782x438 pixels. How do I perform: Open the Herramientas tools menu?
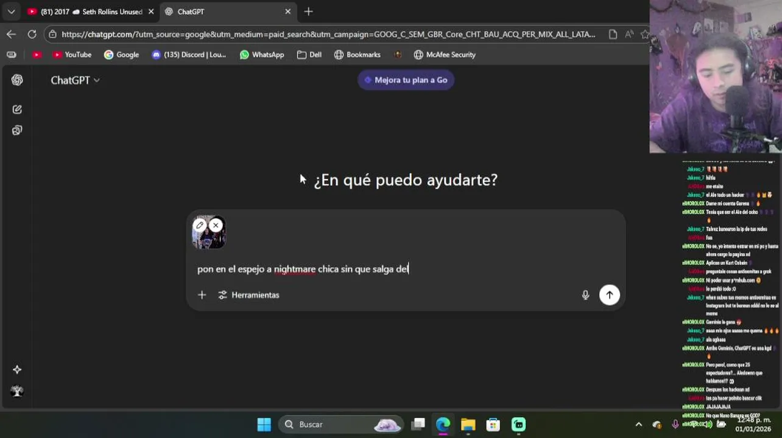coord(248,295)
